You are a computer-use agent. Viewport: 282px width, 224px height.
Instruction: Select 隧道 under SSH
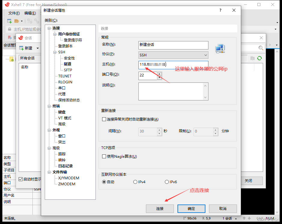click(x=68, y=64)
